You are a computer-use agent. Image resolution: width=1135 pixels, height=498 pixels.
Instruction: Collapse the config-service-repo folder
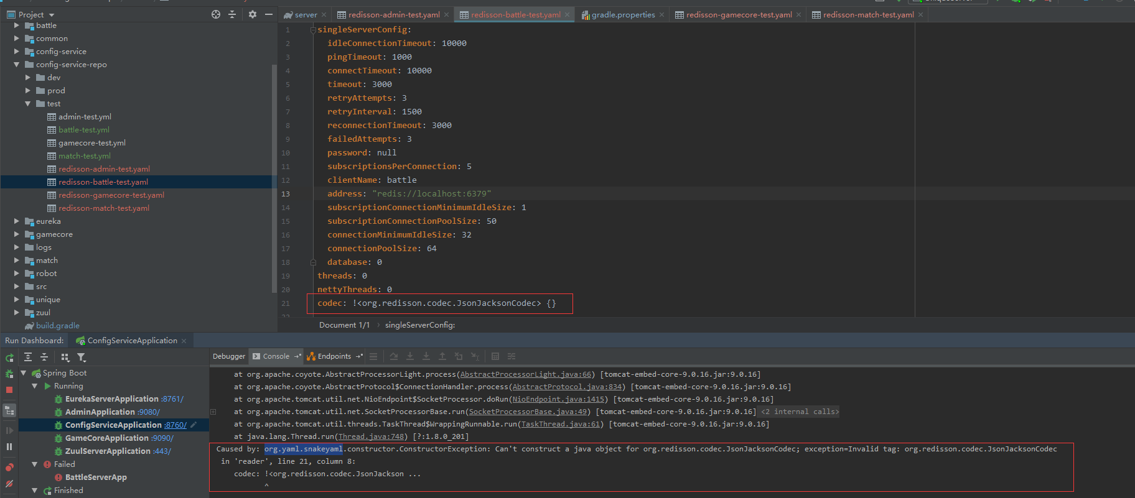pyautogui.click(x=17, y=65)
